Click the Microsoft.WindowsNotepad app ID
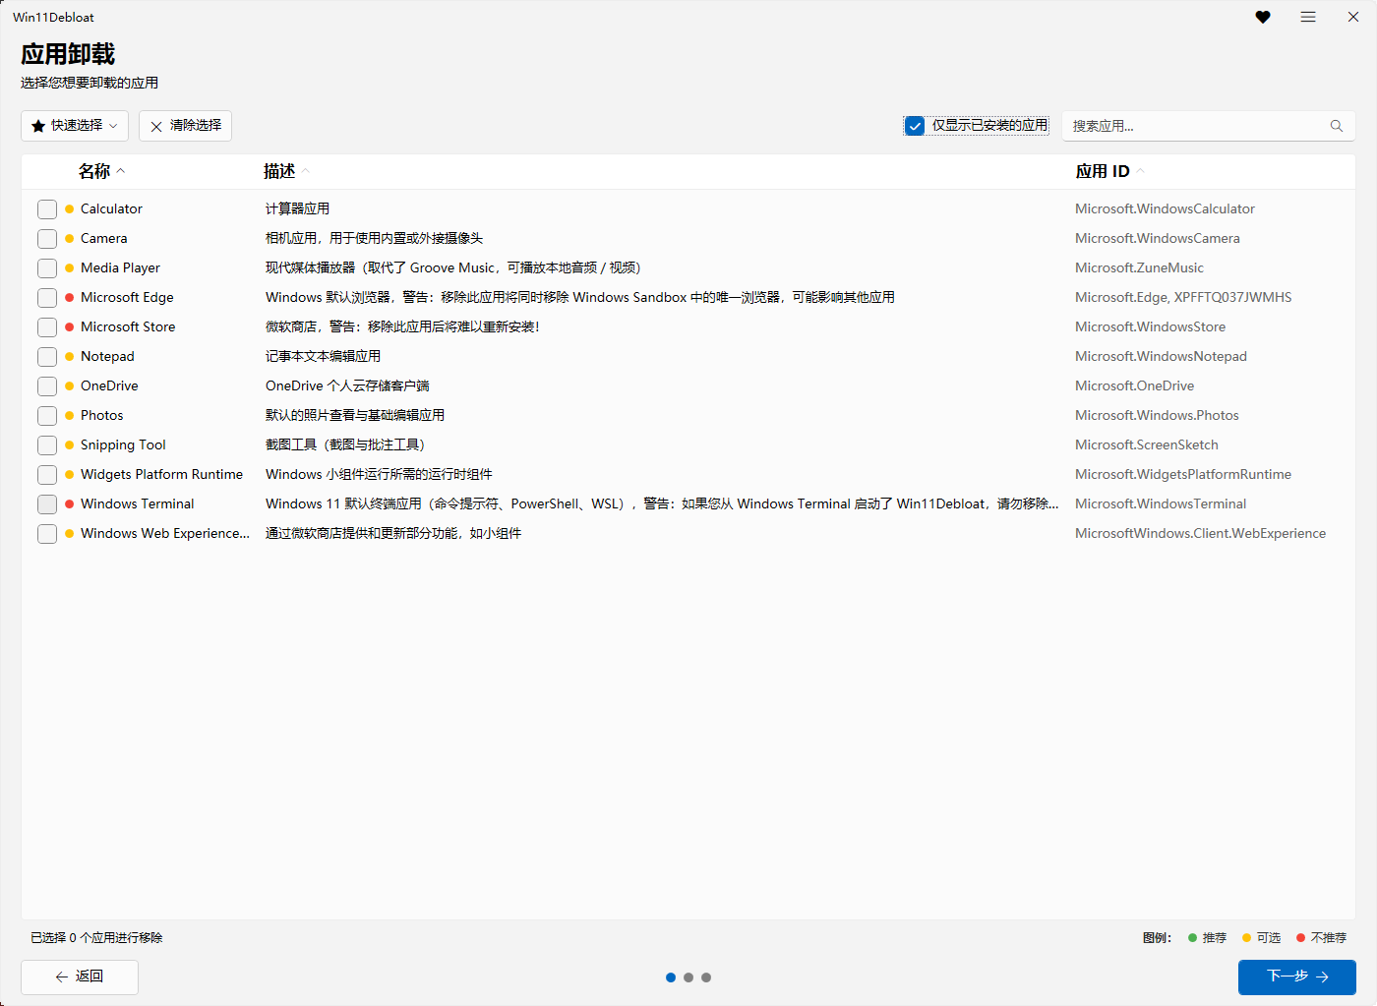 click(x=1161, y=356)
